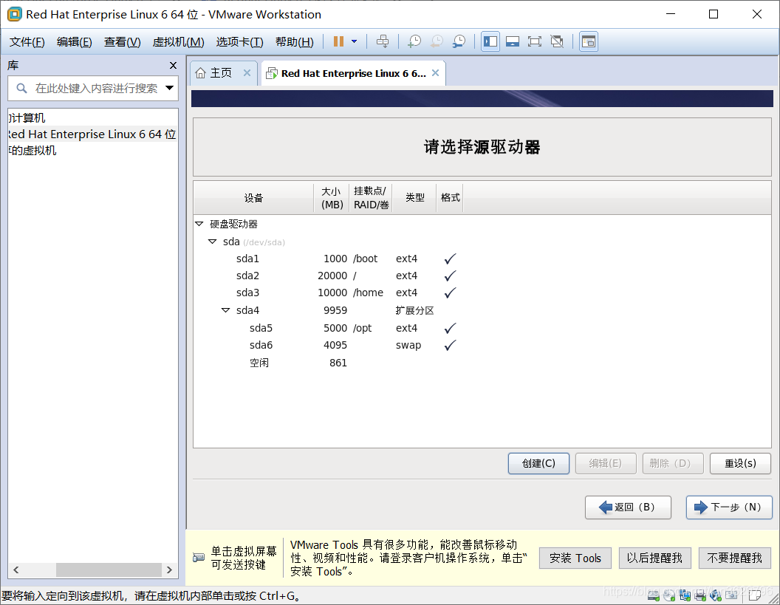The height and width of the screenshot is (605, 780).
Task: Select the sda2 root partition row
Action: pos(482,276)
